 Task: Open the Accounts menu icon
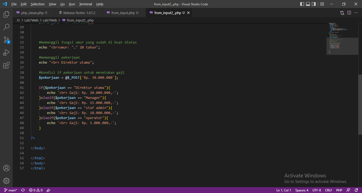click(x=6, y=168)
